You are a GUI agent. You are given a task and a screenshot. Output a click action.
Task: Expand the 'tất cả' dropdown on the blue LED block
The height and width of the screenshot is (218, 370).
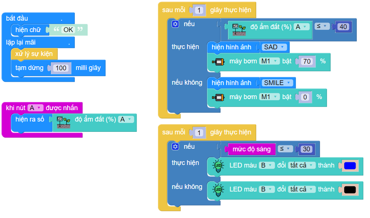point(302,165)
